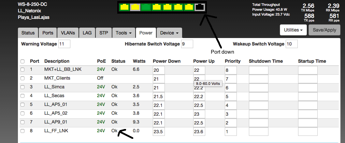Click Shutdown Time field for port 1
The height and width of the screenshot is (143, 345).
(x=258, y=70)
